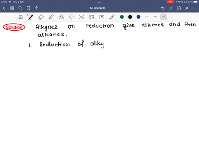This screenshot has width=199, height=149.
Task: Open the thumbnail grid view
Action: tap(12, 8)
